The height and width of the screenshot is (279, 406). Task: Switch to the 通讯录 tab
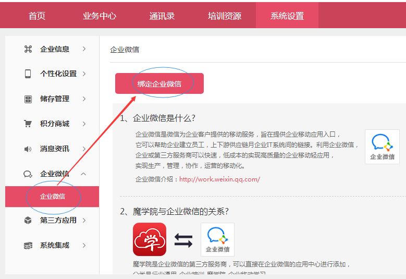tap(162, 16)
